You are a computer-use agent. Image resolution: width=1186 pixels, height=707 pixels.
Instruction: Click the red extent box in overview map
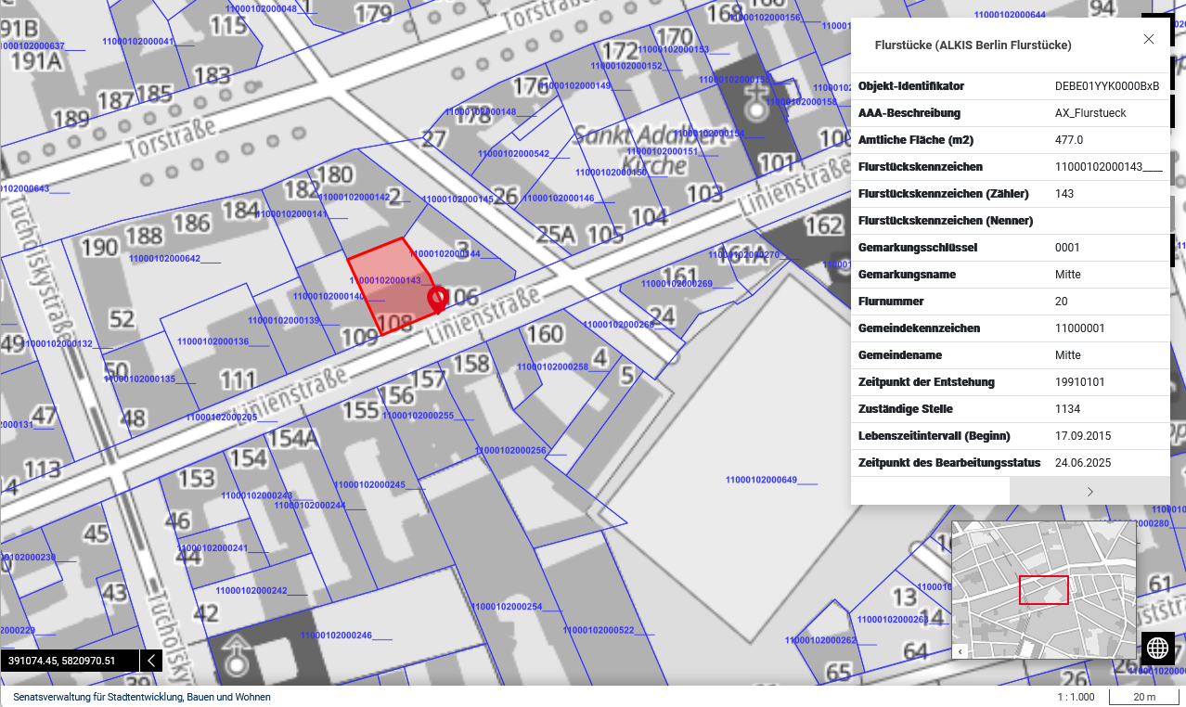tap(1043, 590)
